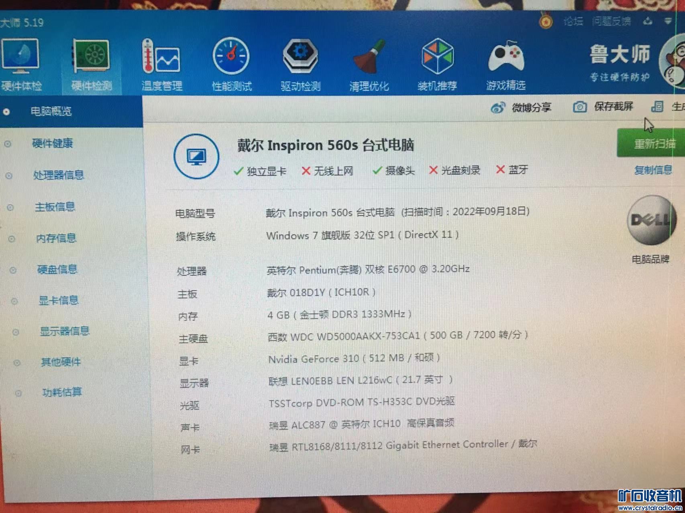Click the 重新扫描 rescan button
The image size is (685, 513).
pyautogui.click(x=651, y=143)
